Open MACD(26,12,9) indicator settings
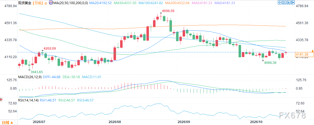This screenshot has width=314, height=125. [x=30, y=77]
